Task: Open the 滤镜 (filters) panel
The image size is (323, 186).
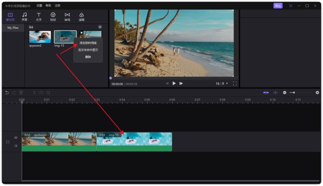Action: (x=82, y=17)
